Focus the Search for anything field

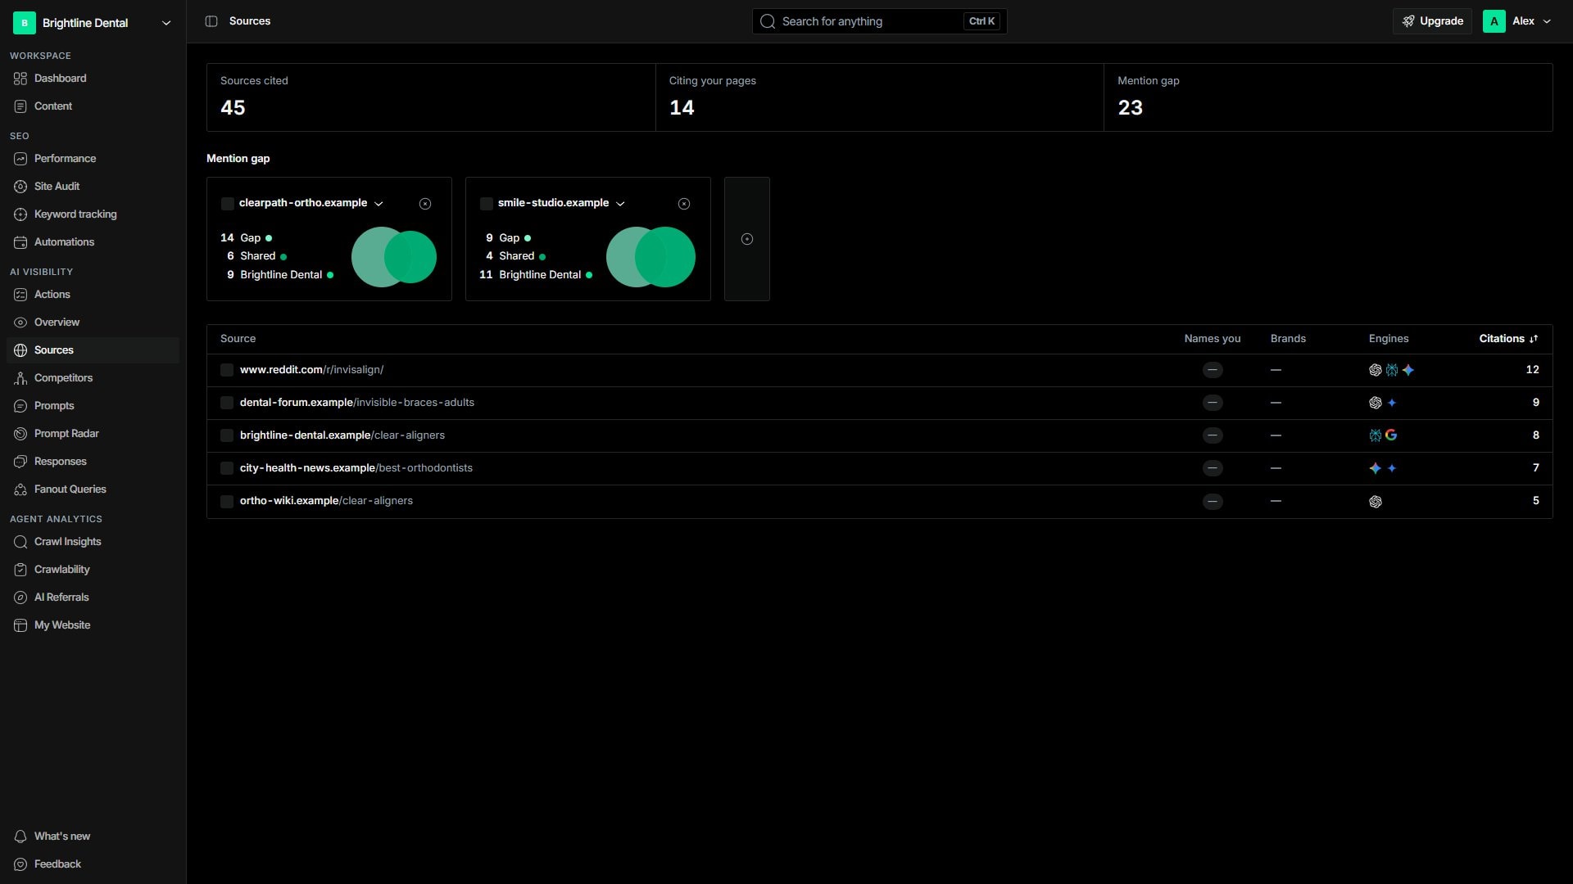[x=879, y=21]
